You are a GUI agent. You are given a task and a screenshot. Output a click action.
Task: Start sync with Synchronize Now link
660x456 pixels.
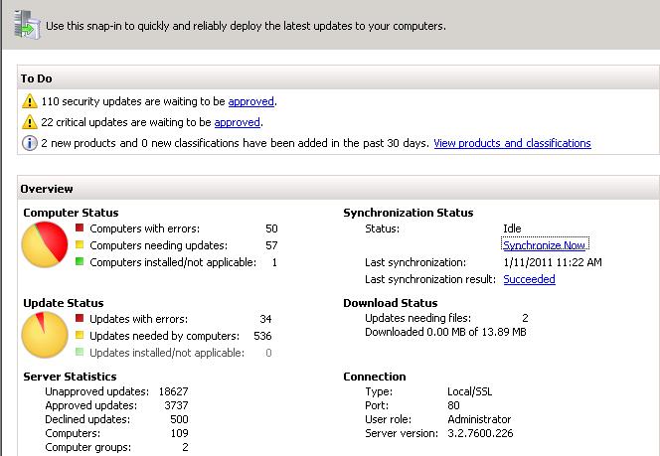[545, 245]
